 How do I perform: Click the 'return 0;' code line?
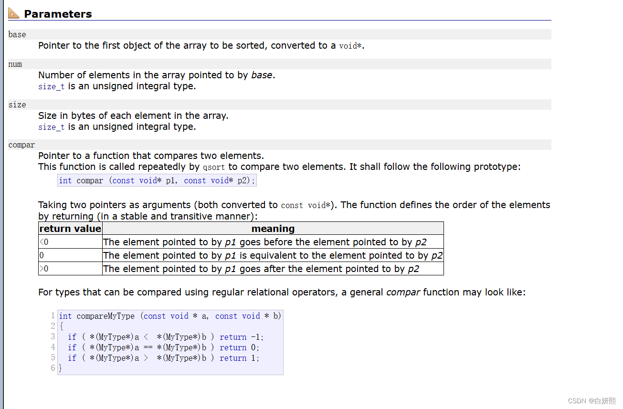[164, 347]
